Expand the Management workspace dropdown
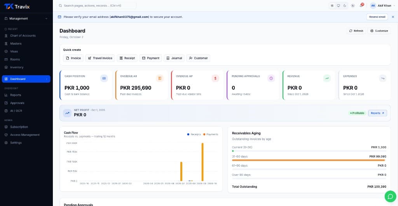Image resolution: width=398 pixels, height=206 pixels. point(26,19)
